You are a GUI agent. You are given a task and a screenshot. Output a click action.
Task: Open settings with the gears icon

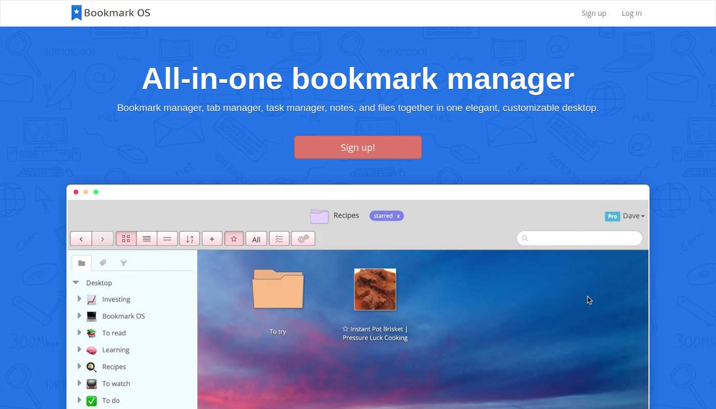[x=303, y=239]
